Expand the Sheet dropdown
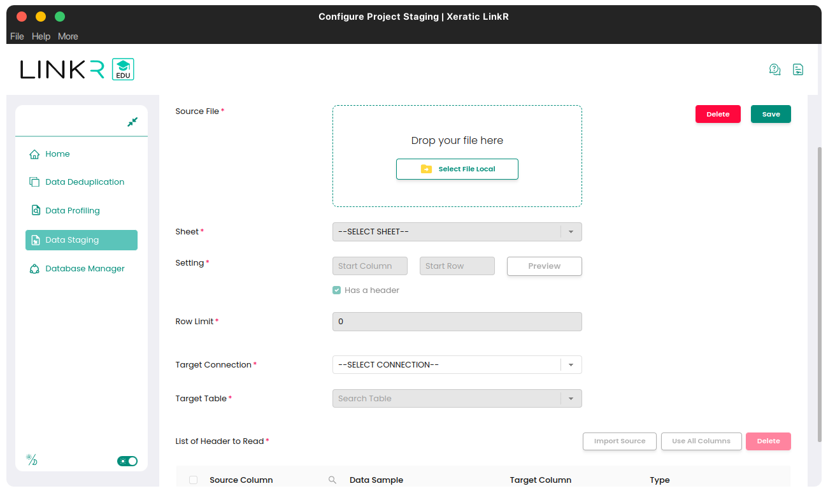Screen dimensions: 828x493 point(571,232)
